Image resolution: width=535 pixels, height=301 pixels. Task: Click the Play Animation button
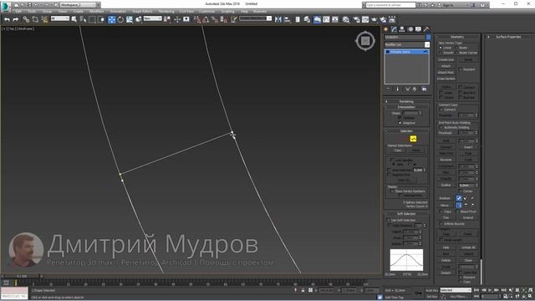point(490,290)
